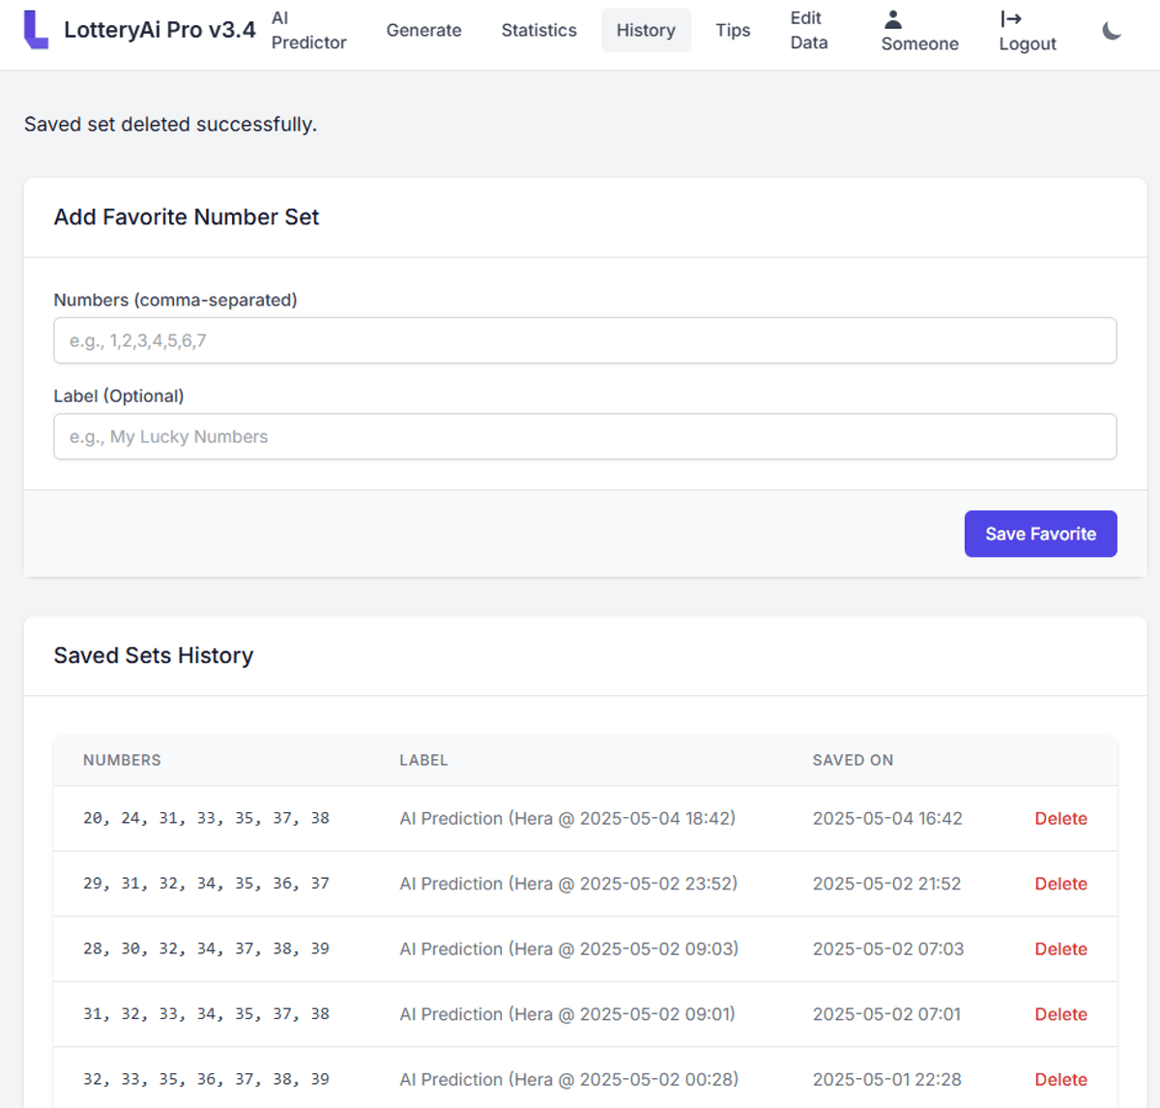
Task: Go to the Generate tab
Action: (423, 30)
